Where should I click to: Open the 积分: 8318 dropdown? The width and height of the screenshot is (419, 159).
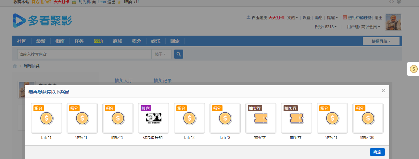(x=325, y=27)
